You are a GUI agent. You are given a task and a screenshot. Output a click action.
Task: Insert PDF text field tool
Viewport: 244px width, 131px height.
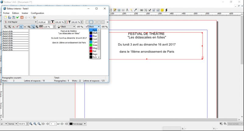coord(146,10)
